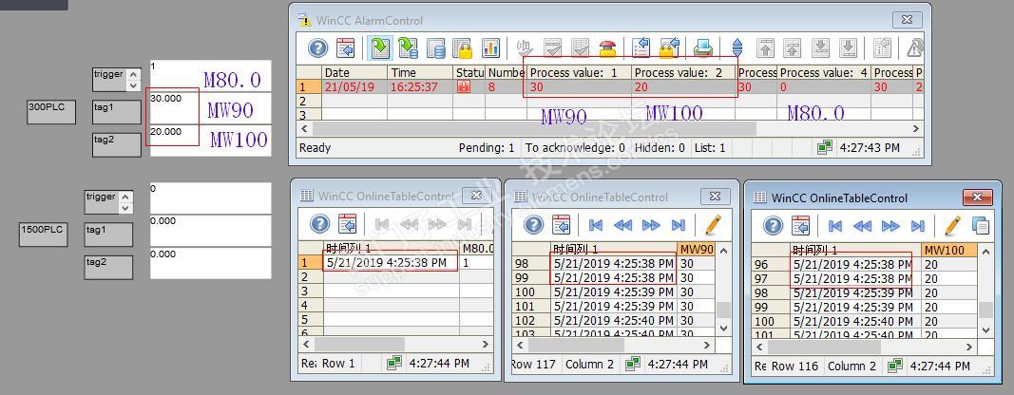This screenshot has width=1014, height=395.
Task: Show the lock list with padlock icon
Action: tap(464, 47)
